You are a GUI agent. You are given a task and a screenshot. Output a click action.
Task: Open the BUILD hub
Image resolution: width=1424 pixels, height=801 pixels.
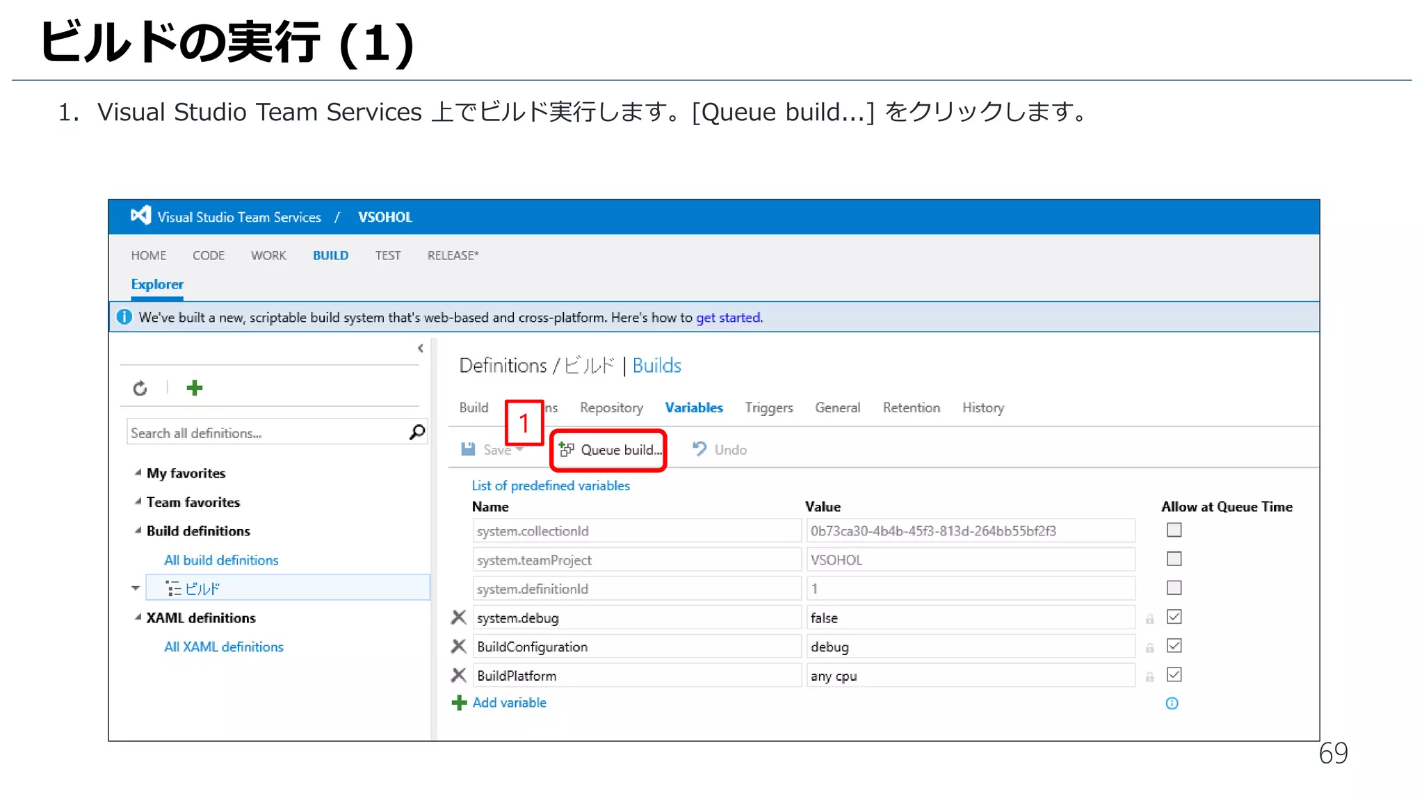pyautogui.click(x=330, y=255)
